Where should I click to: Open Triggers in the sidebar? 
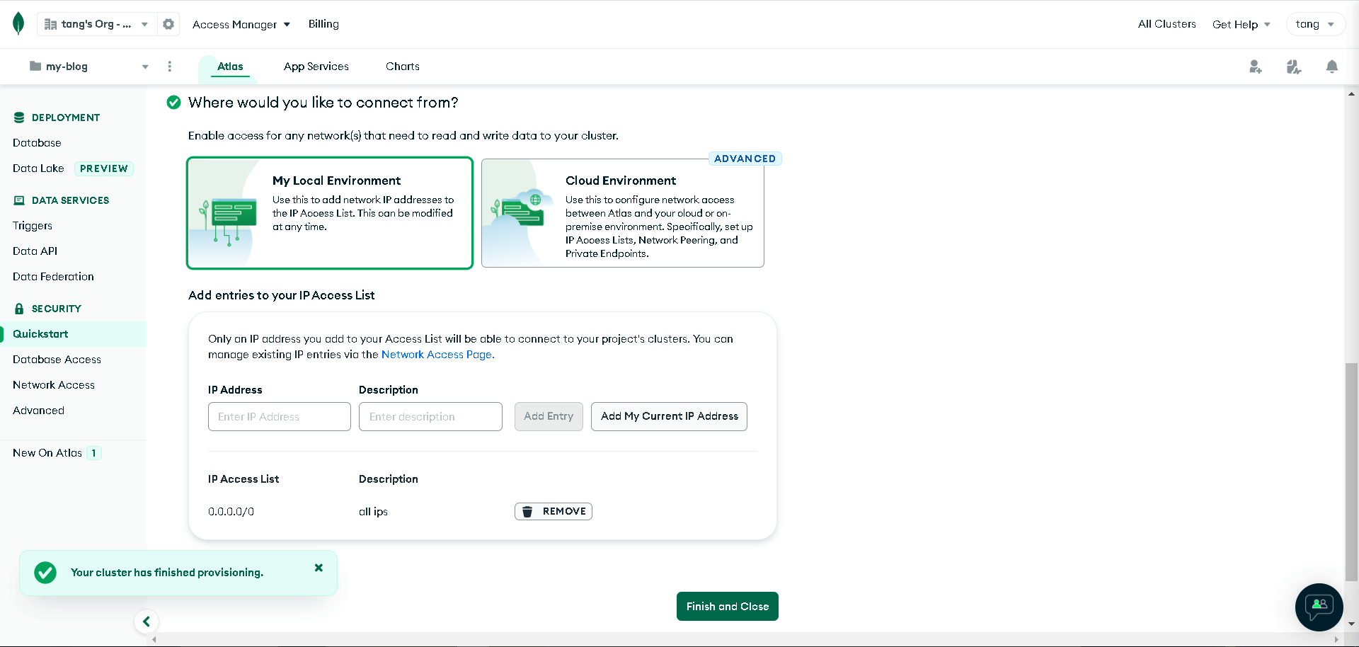(x=33, y=226)
